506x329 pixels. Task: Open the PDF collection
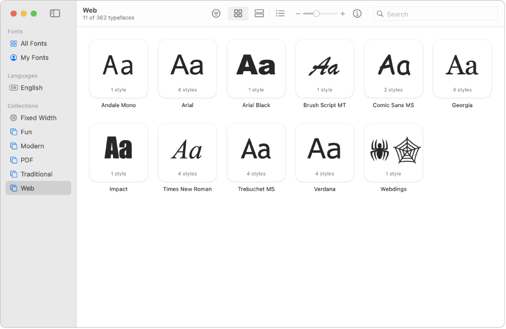coord(39,160)
